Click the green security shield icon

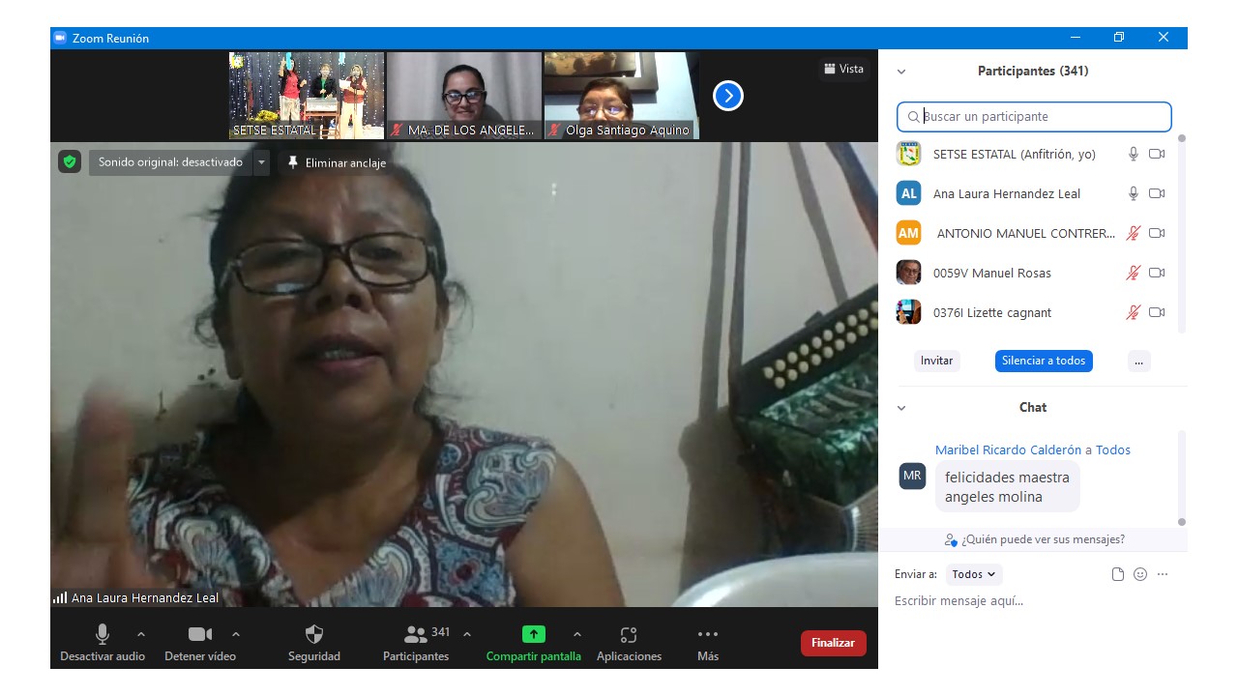[69, 162]
